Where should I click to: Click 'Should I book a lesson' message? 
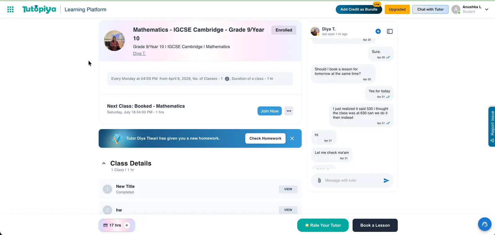tap(343, 74)
